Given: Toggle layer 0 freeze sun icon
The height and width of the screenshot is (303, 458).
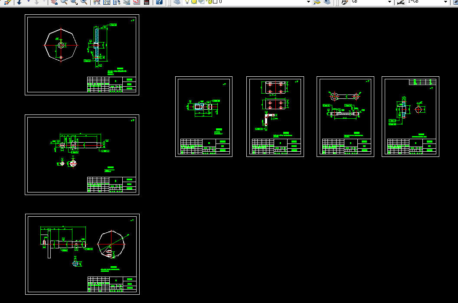Looking at the screenshot, I should point(194,2).
